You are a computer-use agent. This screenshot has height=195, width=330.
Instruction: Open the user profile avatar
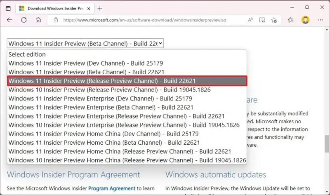[x=305, y=20]
